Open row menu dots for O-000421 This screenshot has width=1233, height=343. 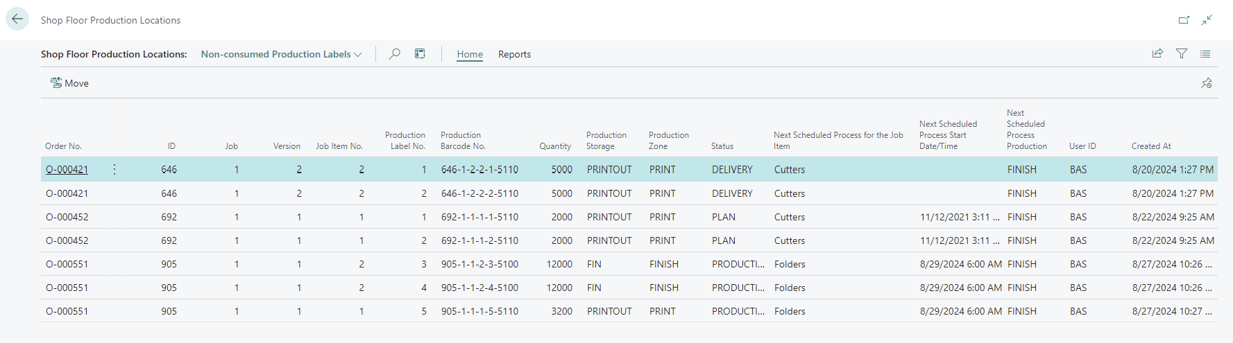point(114,169)
